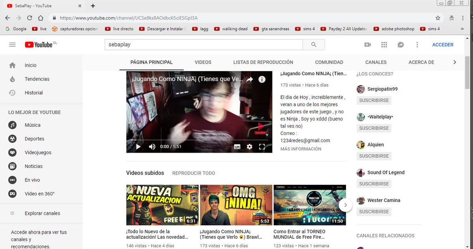Open LISTAS DE REPRODUCCIÓN tab

pyautogui.click(x=263, y=62)
